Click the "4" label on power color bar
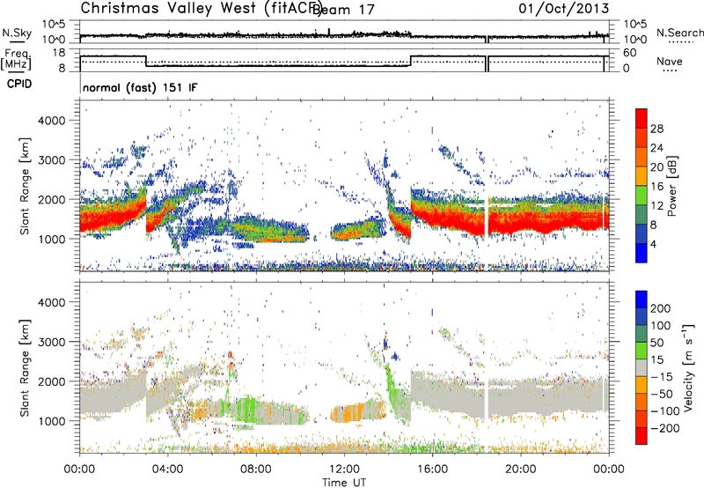 [x=654, y=244]
